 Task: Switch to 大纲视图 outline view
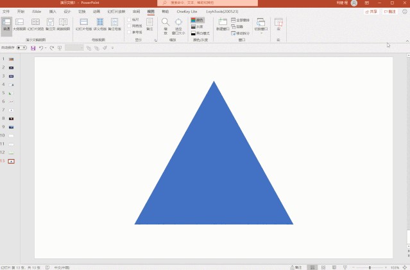(x=20, y=24)
